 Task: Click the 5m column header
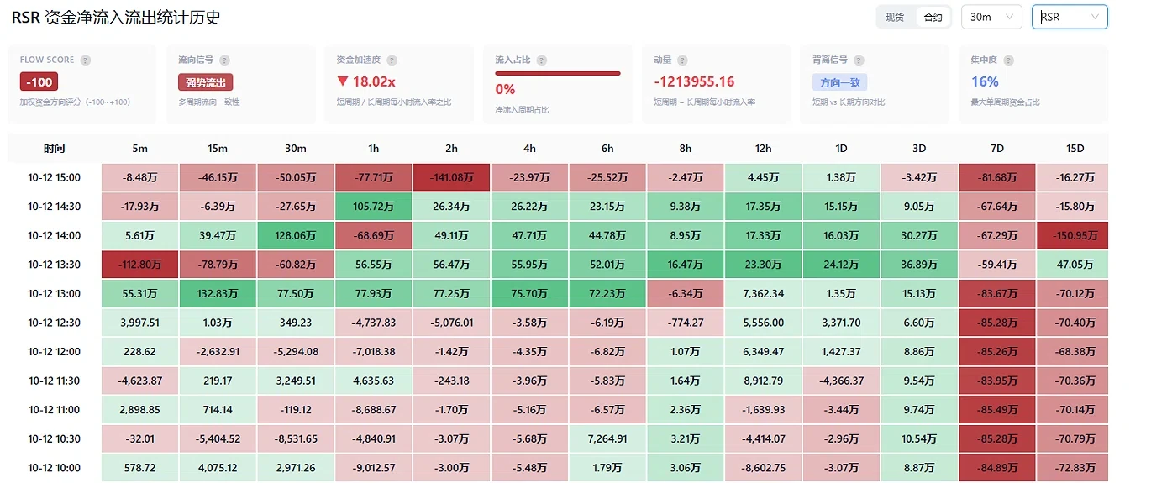point(139,149)
